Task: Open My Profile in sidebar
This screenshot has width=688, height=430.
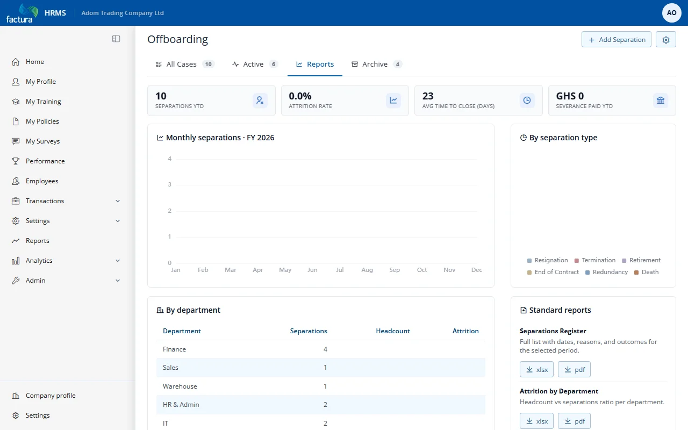Action: tap(41, 82)
